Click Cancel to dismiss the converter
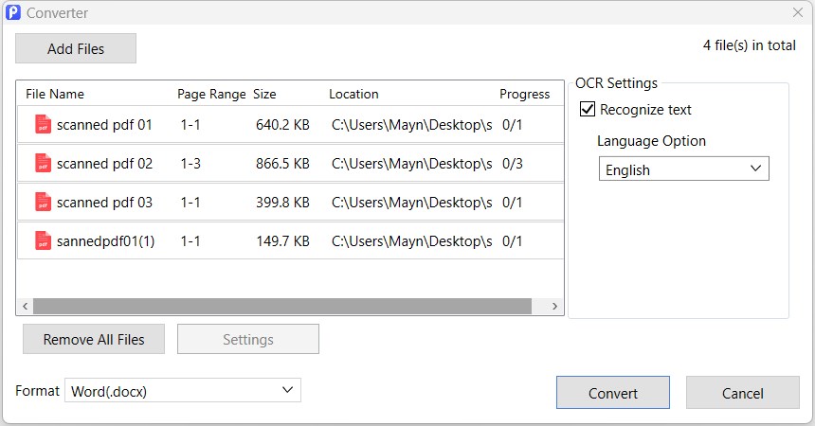815x426 pixels. click(742, 393)
